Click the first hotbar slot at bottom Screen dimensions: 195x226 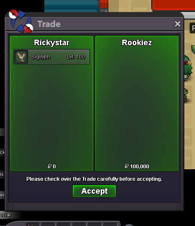click(33, 225)
